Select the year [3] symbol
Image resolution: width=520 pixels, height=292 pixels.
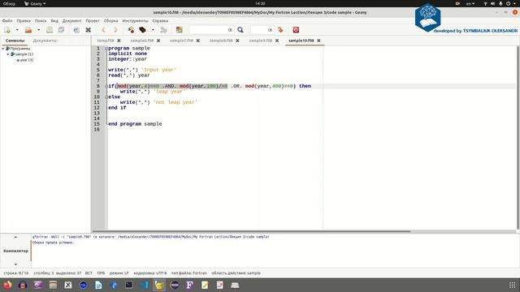click(x=27, y=60)
